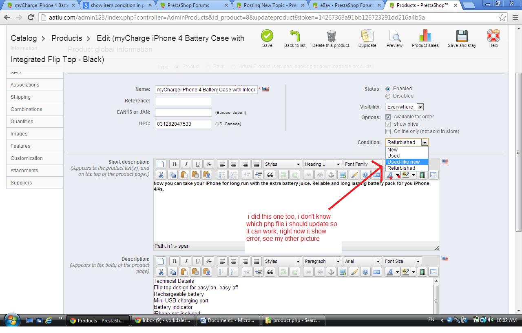522x333 pixels.
Task: Expand text color picker arrow in Description toolbar
Action: click(x=398, y=272)
